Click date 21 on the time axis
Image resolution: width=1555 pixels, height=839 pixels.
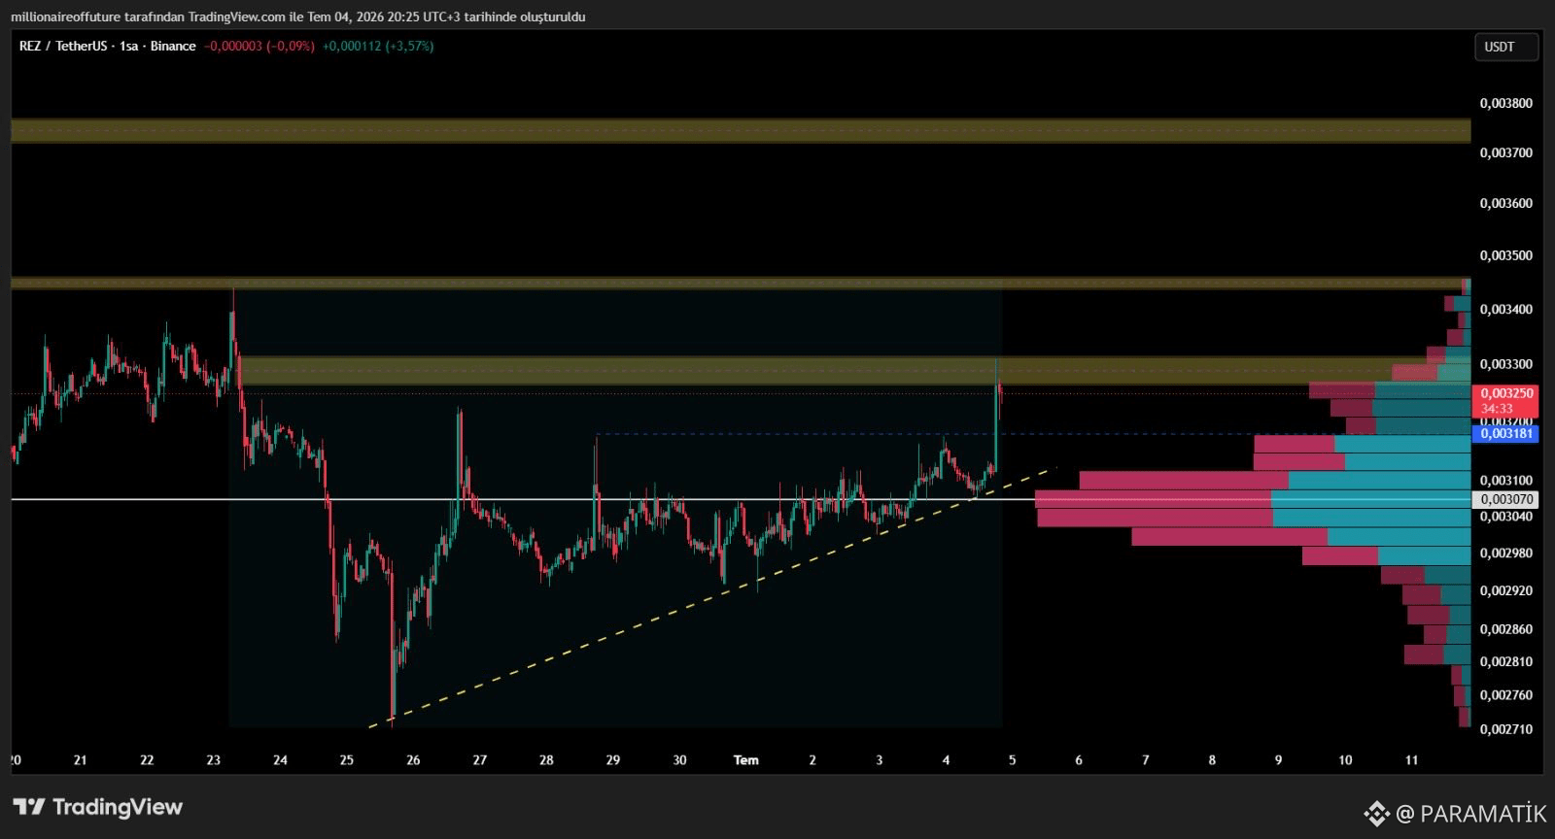click(81, 760)
